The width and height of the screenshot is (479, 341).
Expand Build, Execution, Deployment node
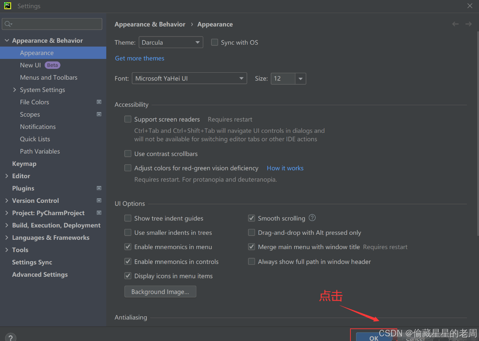click(x=7, y=225)
